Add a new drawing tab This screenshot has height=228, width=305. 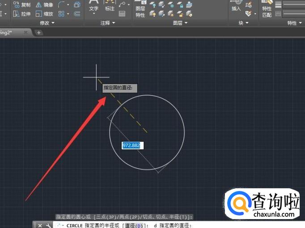pos(39,33)
